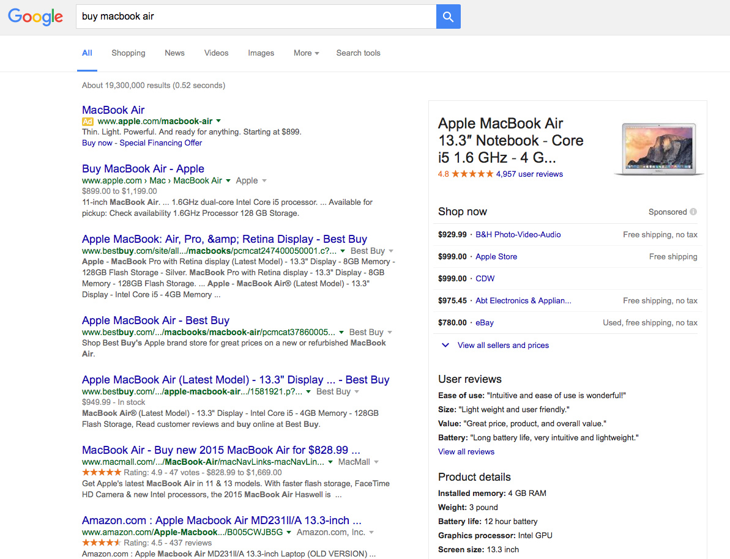Open dropdown arrow after 'Mac › MacBook Air' URL
The width and height of the screenshot is (730, 559).
point(228,180)
